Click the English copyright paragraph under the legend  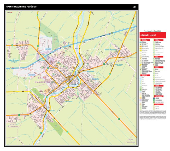pyautogui.click(x=153, y=118)
